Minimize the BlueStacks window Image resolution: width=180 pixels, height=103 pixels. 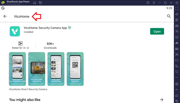(x=160, y=3)
